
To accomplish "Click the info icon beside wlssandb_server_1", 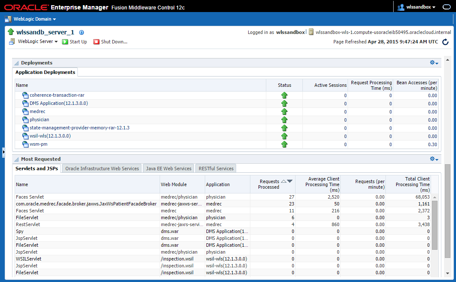I will coord(82,33).
